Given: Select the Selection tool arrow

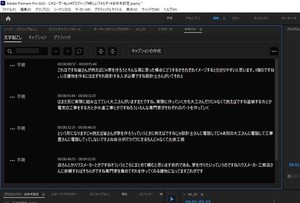Looking at the screenshot, I should pos(172,199).
